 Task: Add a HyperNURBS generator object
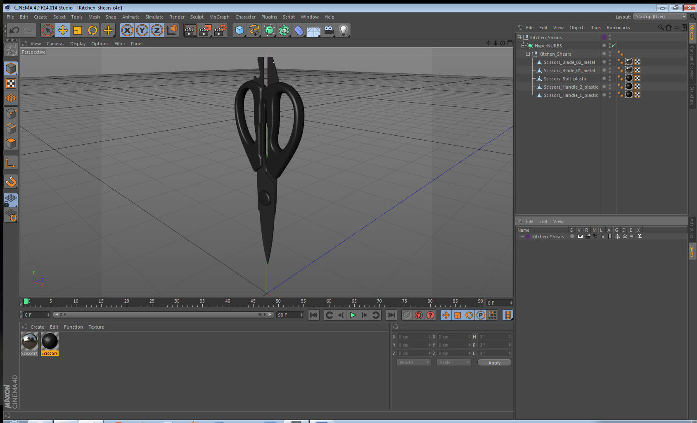[269, 30]
